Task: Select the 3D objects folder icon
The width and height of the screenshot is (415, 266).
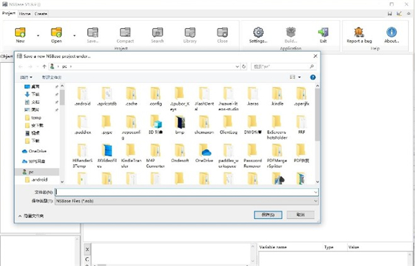Action: pos(156,122)
